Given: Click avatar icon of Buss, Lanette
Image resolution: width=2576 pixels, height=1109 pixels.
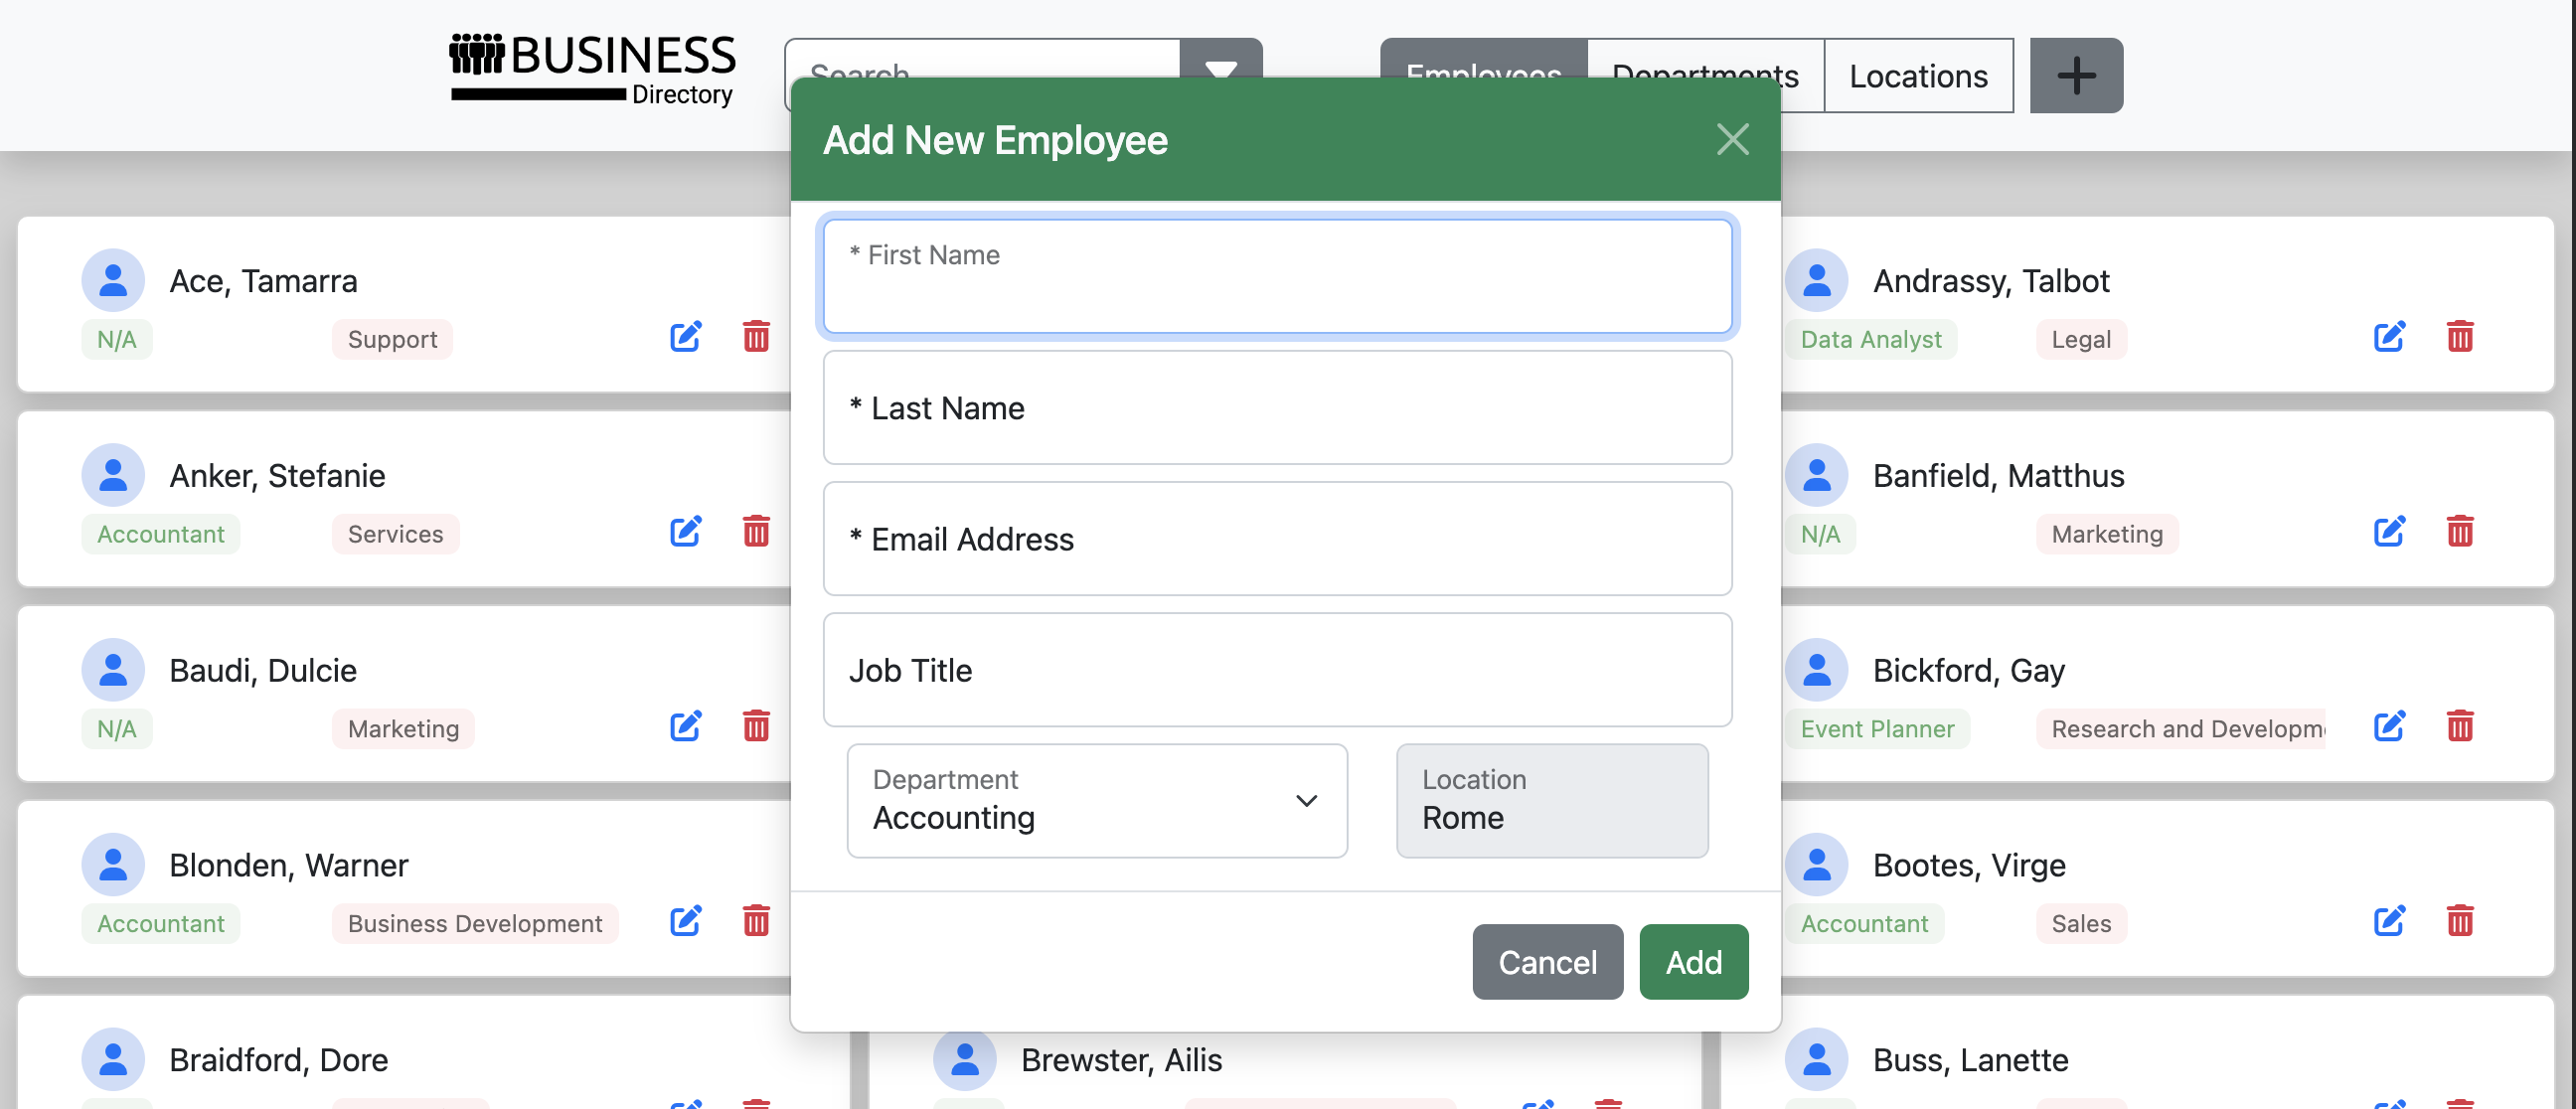Looking at the screenshot, I should click(1816, 1059).
